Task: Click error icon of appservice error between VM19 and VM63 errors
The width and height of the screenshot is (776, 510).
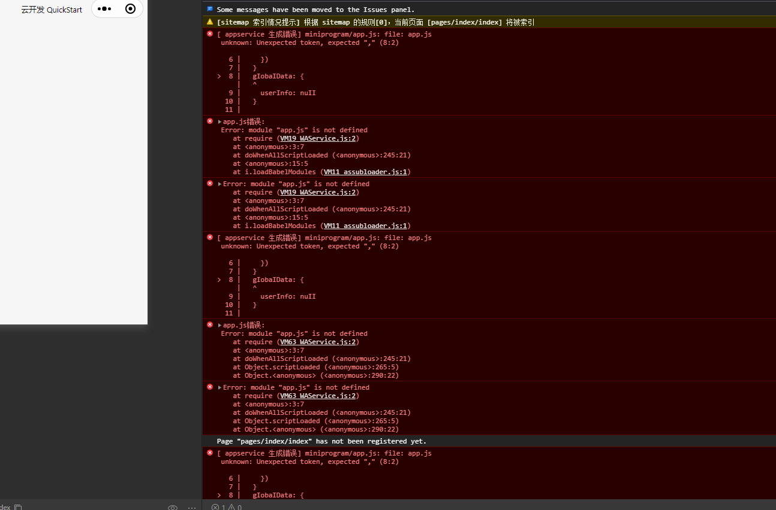Action: [210, 237]
